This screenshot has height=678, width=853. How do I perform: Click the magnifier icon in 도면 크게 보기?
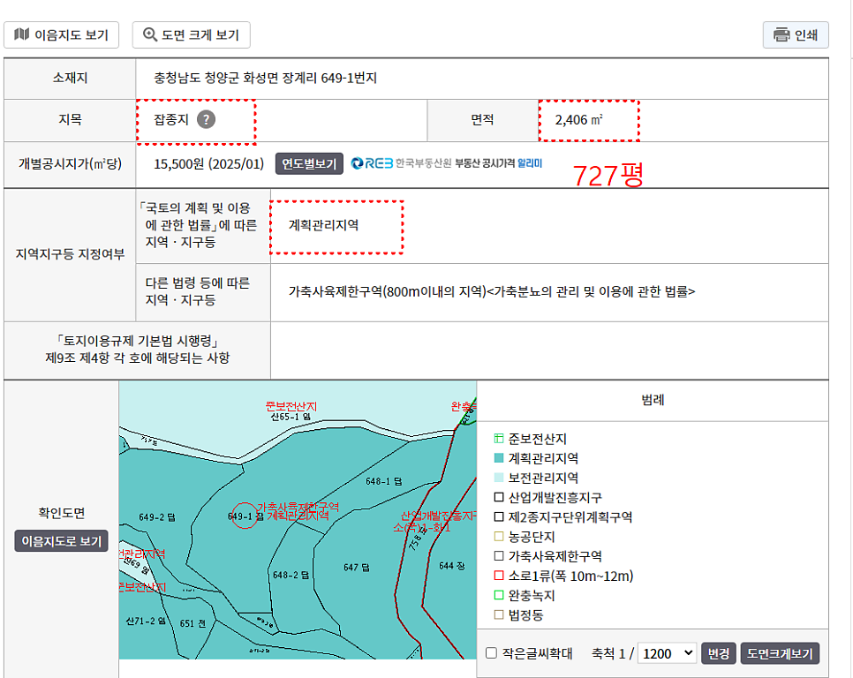(149, 35)
